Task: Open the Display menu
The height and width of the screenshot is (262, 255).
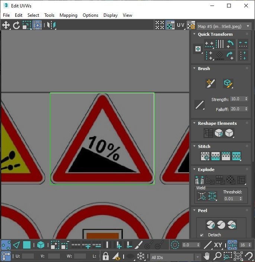Action: (x=111, y=15)
